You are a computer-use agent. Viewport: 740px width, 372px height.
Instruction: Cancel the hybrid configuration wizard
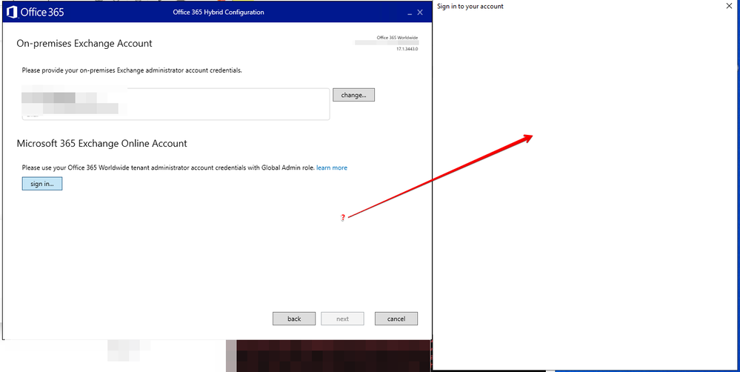[396, 319]
